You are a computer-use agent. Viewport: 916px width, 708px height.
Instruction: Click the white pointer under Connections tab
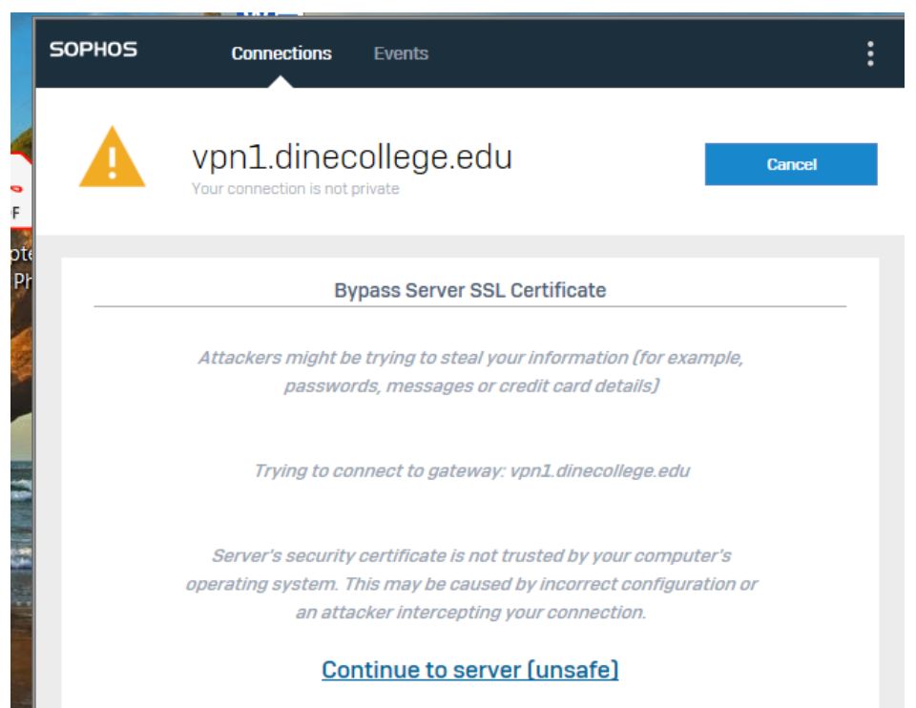click(281, 82)
